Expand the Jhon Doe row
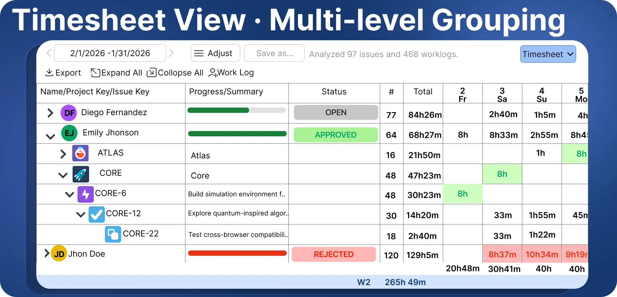The height and width of the screenshot is (297, 617). coord(47,253)
